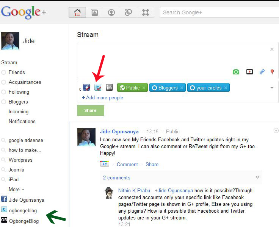This screenshot has width=279, height=227.
Task: Attach a link with the chain icon
Action: 262,72
